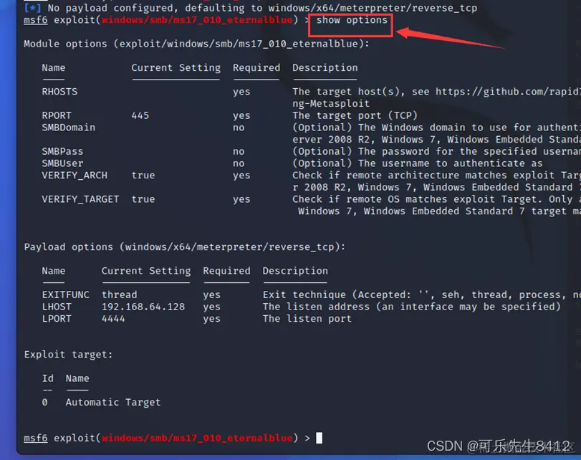
Task: Click the 'No payload configured' message line
Action: click(x=251, y=8)
